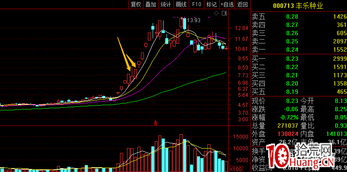This screenshot has width=347, height=172.
Task: Click the 3.00 price axis label
Action: tap(243, 119)
